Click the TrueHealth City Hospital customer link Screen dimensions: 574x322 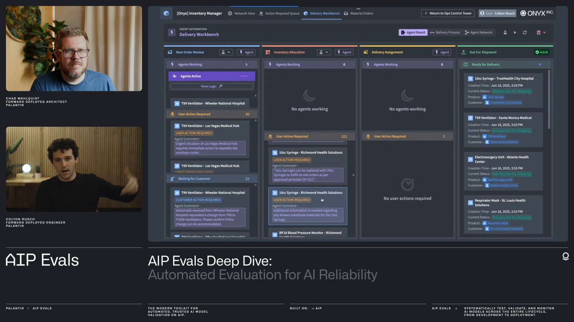[503, 103]
